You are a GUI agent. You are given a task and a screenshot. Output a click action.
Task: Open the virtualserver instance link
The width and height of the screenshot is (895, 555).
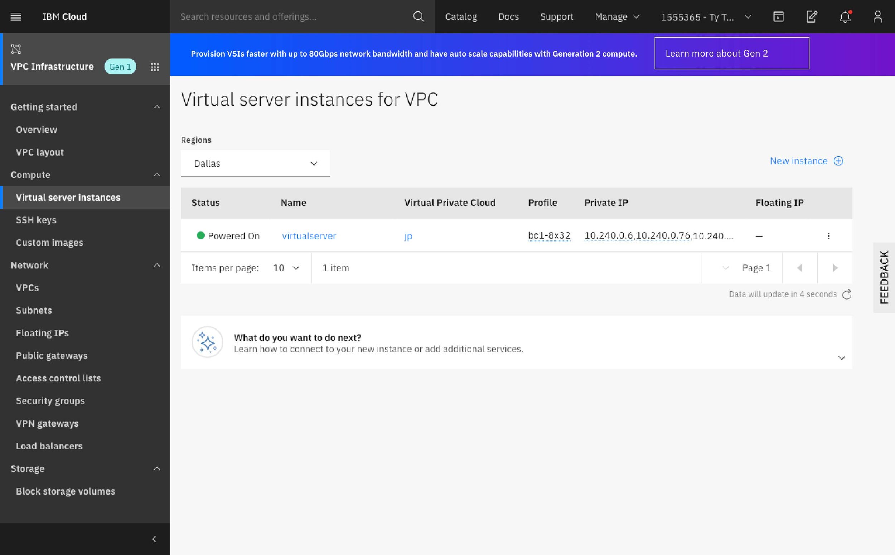(309, 236)
